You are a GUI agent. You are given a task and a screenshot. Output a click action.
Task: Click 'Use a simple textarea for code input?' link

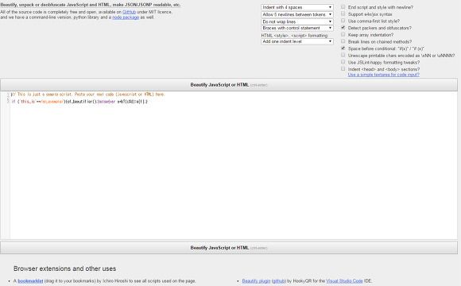coord(384,75)
